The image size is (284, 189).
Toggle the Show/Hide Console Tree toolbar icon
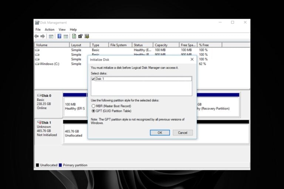coord(51,36)
